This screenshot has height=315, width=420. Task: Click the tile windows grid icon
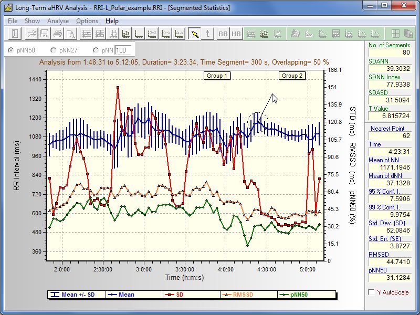click(395, 34)
